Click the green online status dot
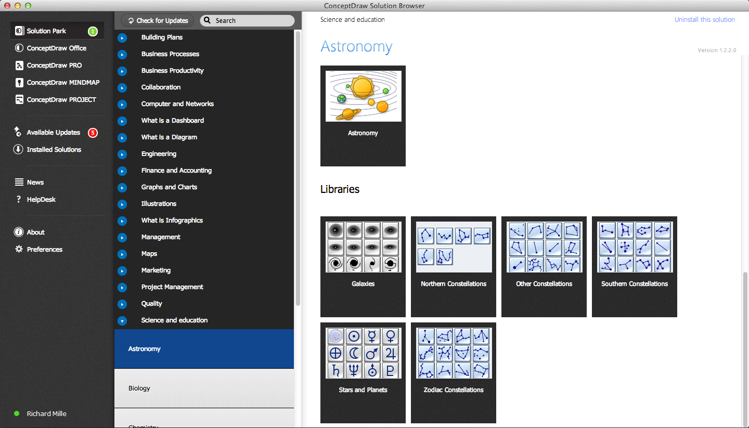The width and height of the screenshot is (749, 428). click(x=16, y=414)
